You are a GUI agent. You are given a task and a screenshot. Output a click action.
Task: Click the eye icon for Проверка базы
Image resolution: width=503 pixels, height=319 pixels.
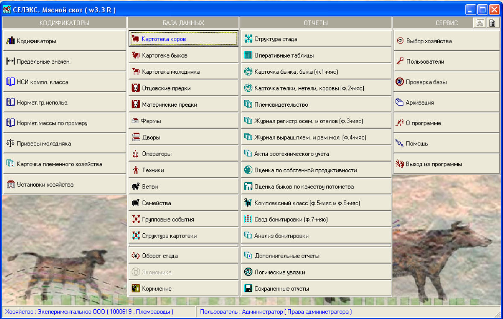[400, 82]
